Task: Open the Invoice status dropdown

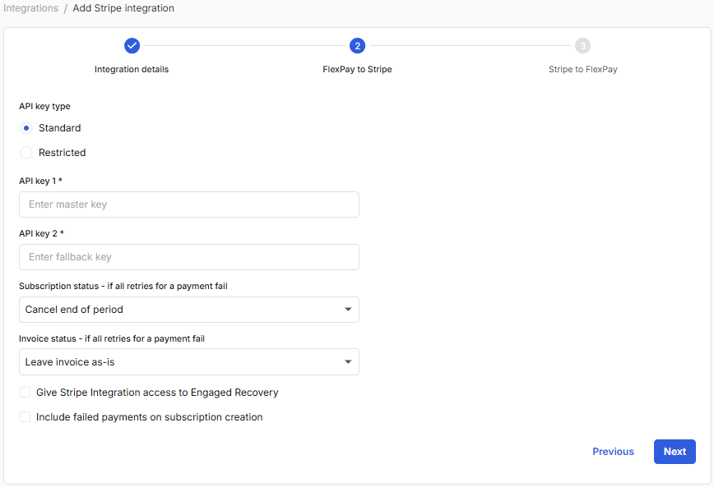Action: coord(189,362)
